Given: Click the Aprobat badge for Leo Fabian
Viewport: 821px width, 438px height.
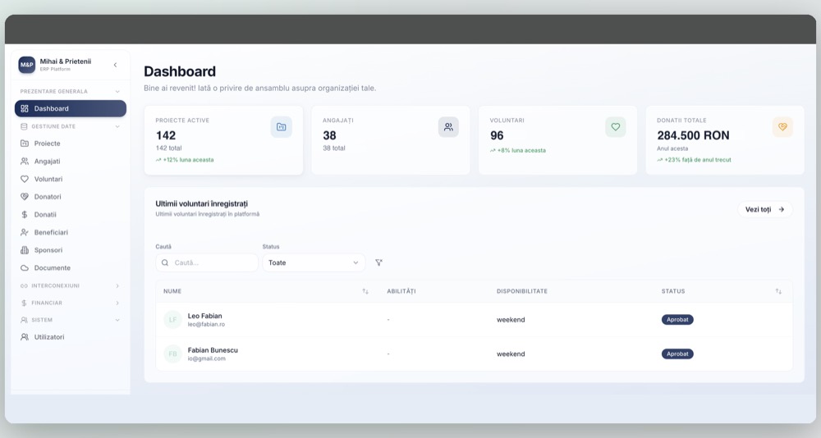Looking at the screenshot, I should coord(677,320).
